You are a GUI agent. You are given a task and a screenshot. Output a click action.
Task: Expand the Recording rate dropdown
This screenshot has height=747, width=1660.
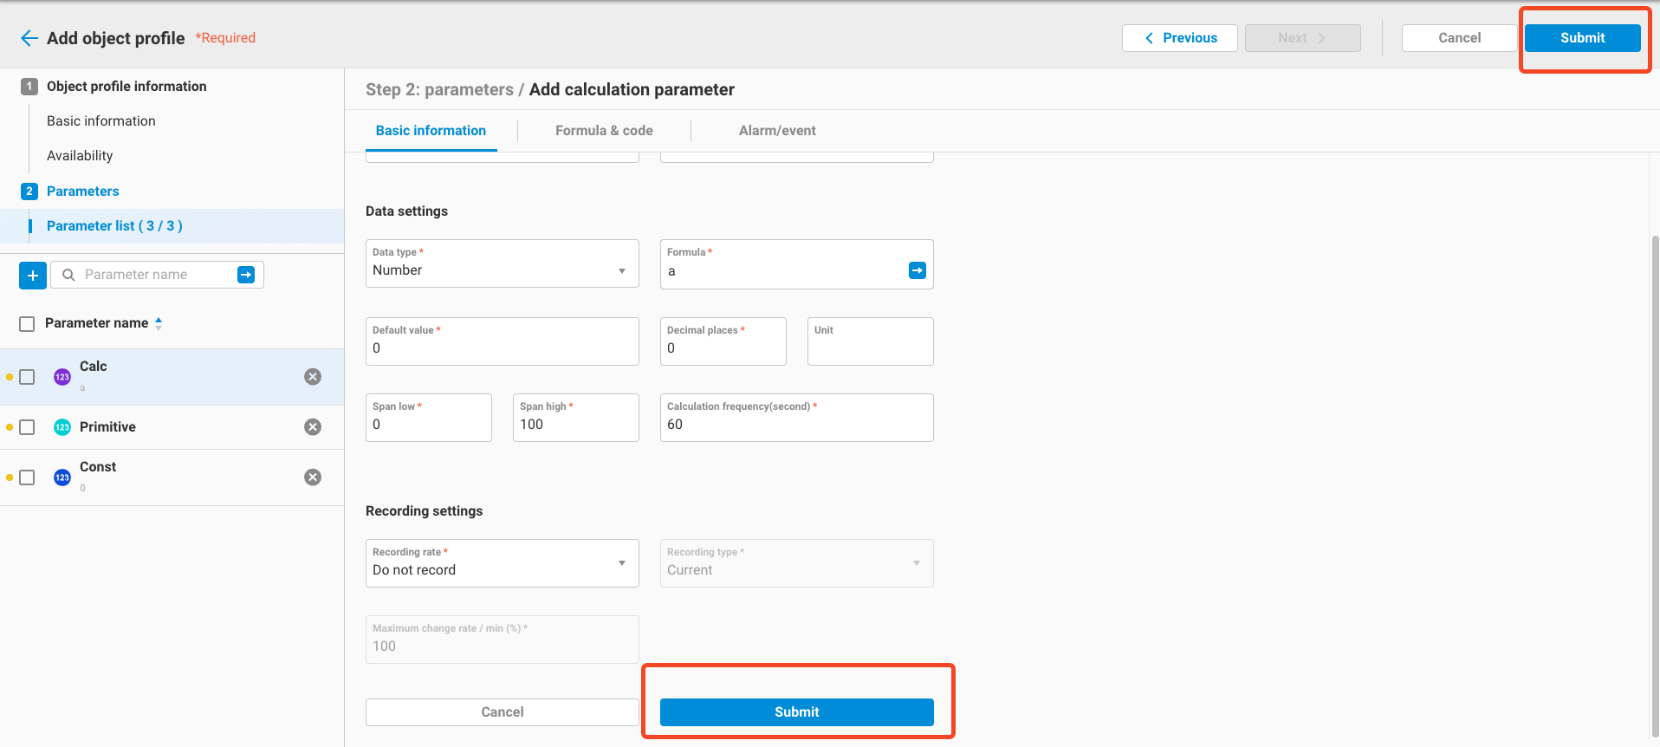click(502, 563)
